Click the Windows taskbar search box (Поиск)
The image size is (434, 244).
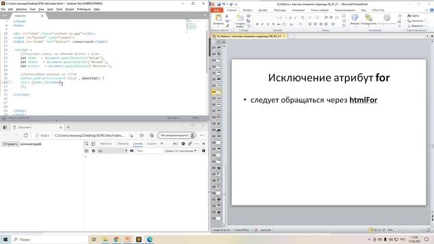50,239
